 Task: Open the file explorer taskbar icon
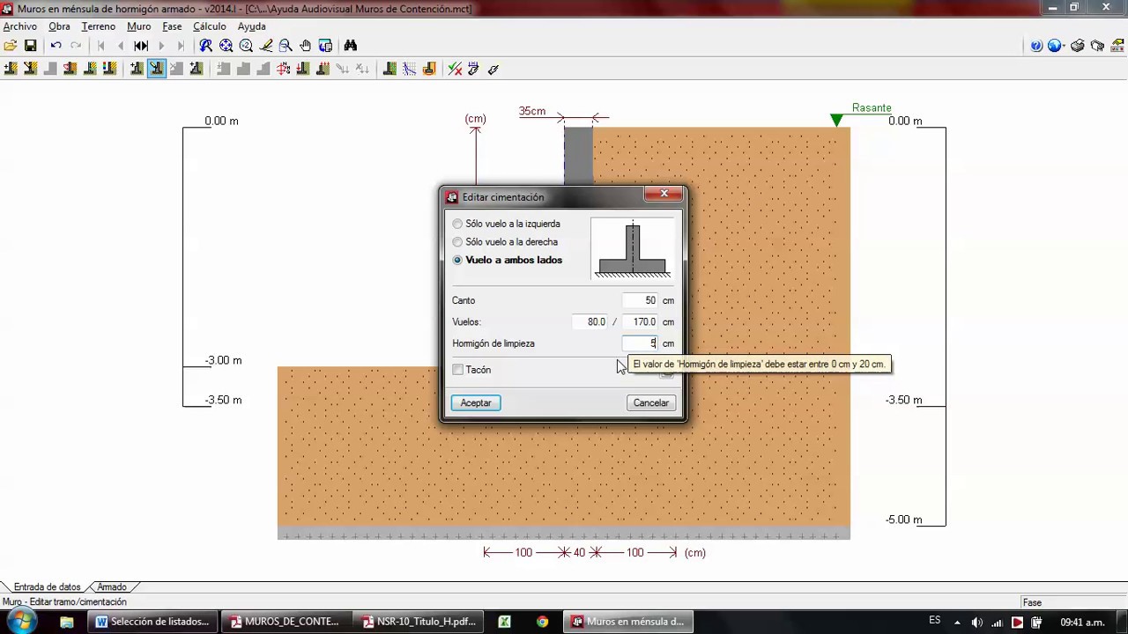coord(66,622)
